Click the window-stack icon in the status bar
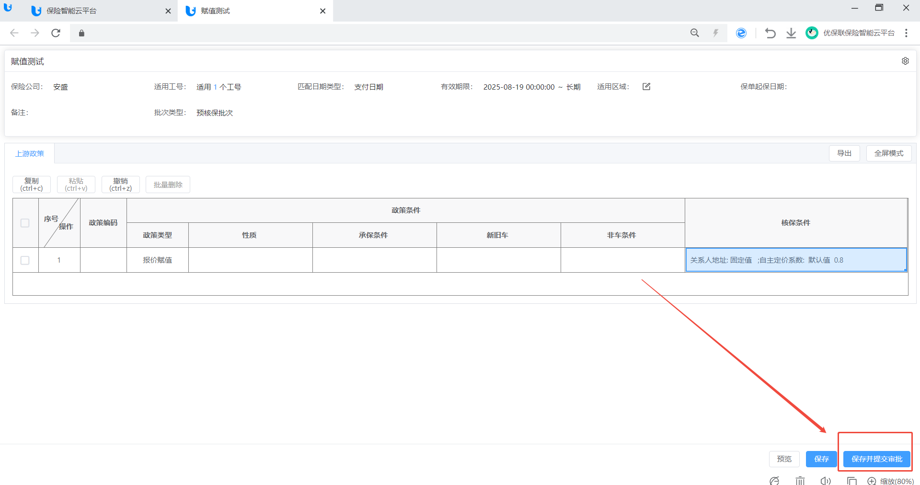 tap(851, 481)
